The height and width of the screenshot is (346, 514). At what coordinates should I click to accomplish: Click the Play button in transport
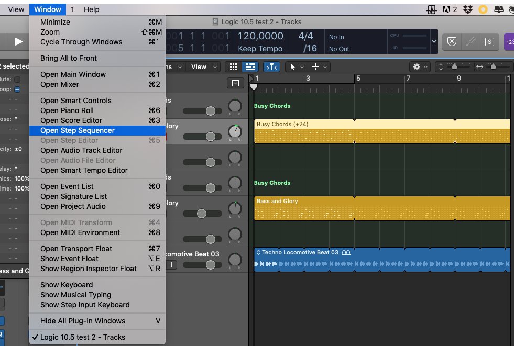click(x=19, y=42)
